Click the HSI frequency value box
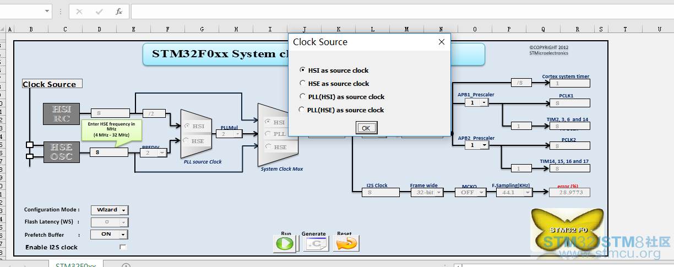This screenshot has height=267, width=674. click(110, 113)
